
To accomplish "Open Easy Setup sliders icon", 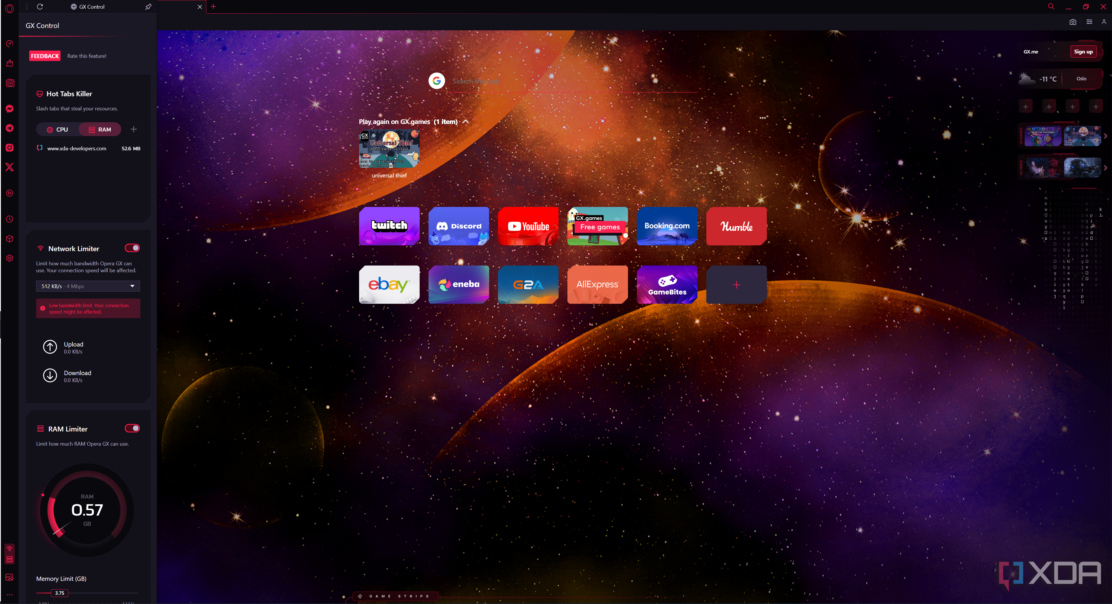I will click(1089, 22).
